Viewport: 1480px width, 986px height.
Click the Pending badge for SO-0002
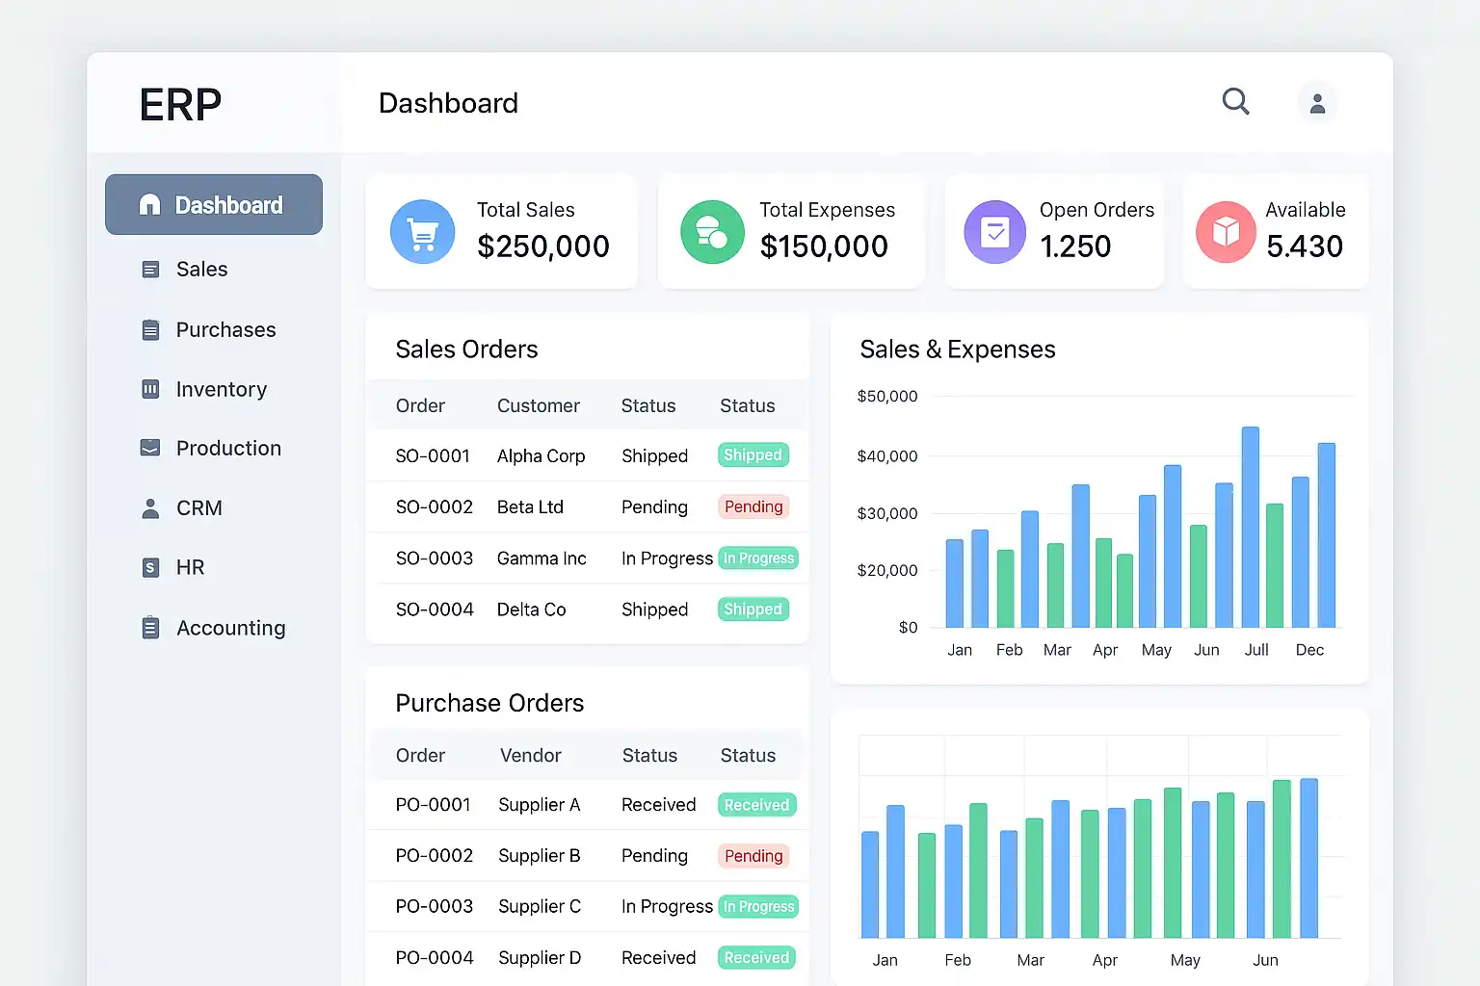tap(753, 507)
